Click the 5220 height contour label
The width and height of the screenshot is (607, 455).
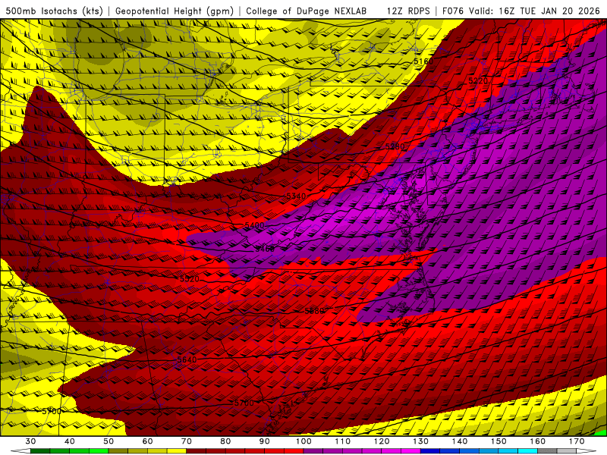tap(478, 80)
